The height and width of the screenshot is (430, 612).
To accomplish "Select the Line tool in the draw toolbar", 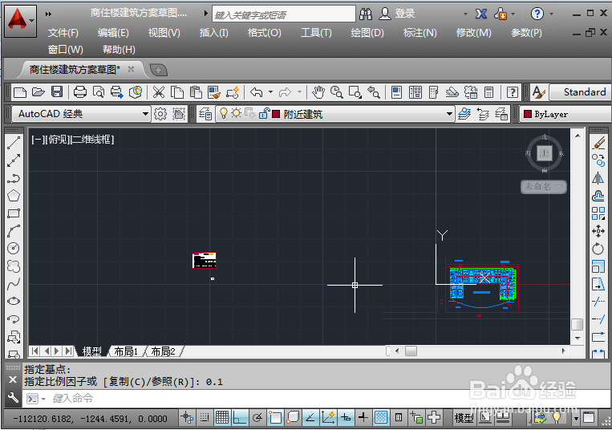I will (x=14, y=143).
